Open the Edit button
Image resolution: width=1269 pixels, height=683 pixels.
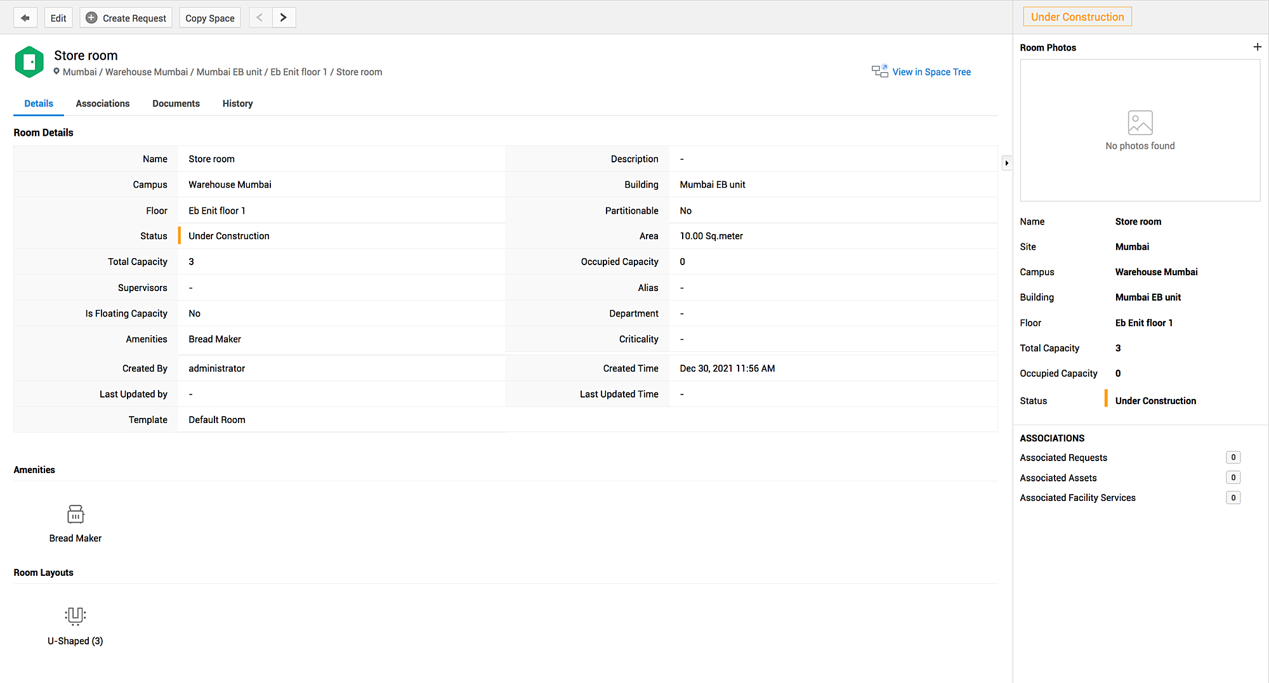click(58, 18)
